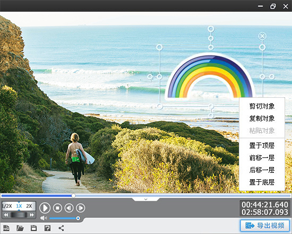Save project with floppy disk icon
This screenshot has height=234, width=292.
tap(33, 228)
